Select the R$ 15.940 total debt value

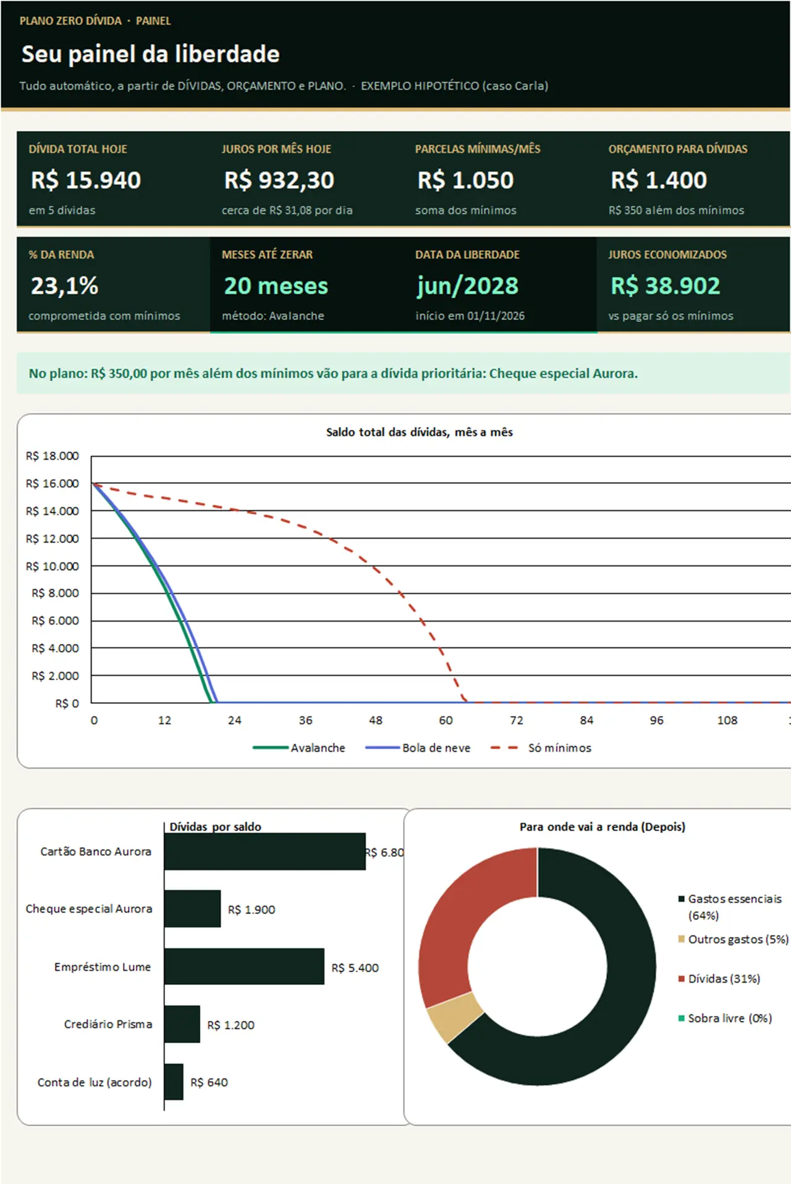pyautogui.click(x=86, y=180)
